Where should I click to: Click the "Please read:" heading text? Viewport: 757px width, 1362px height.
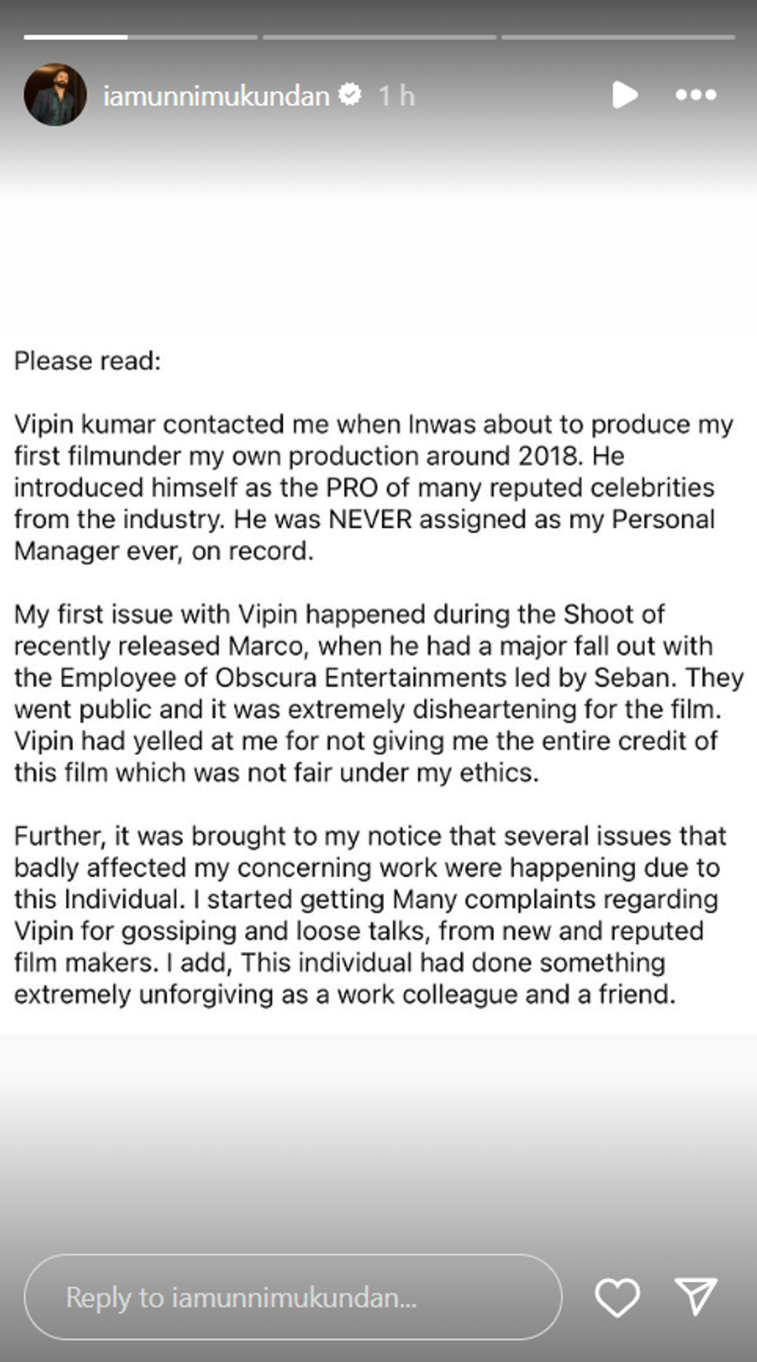(x=87, y=361)
